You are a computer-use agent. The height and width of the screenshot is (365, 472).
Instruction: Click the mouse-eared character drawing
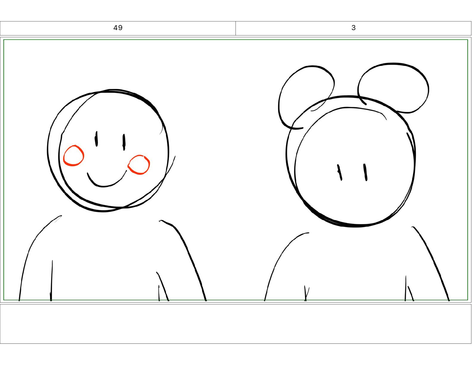(x=357, y=182)
